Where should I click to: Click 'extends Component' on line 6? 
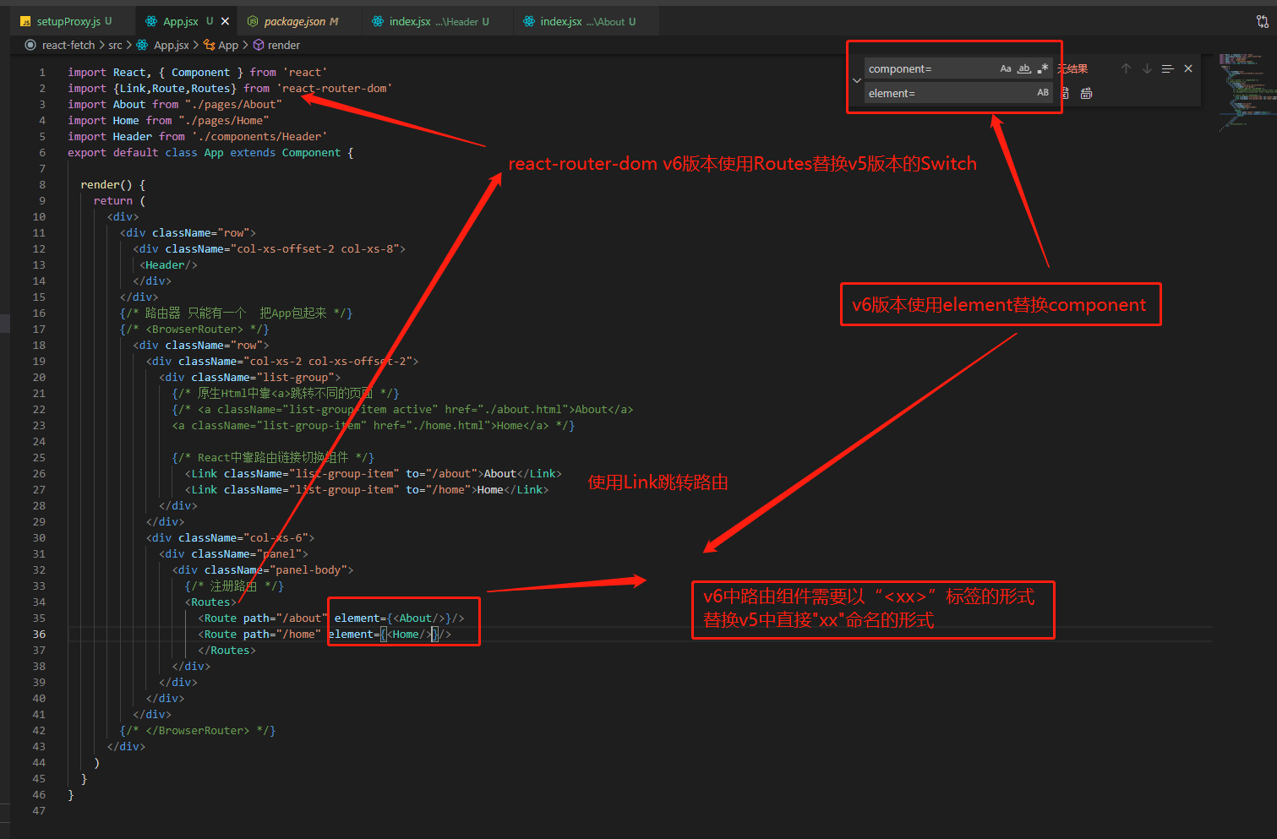[286, 152]
